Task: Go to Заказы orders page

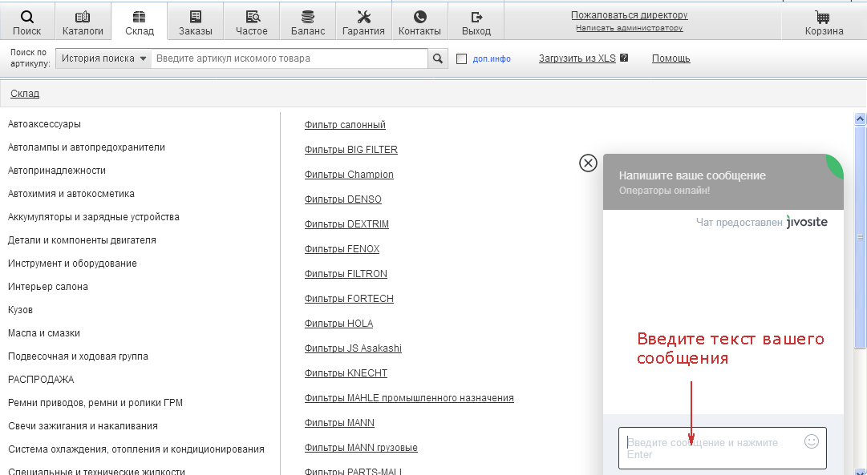Action: coord(196,22)
